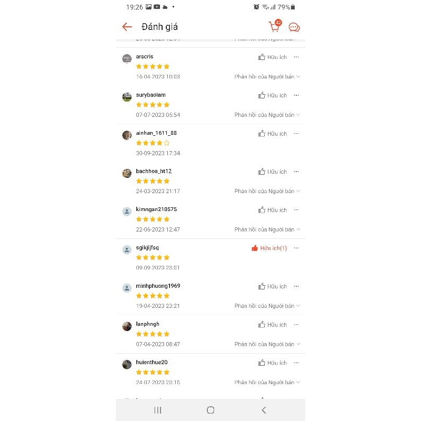This screenshot has width=421, height=421.
Task: Expand seller response under minhphuong1969's review
Action: tap(267, 306)
